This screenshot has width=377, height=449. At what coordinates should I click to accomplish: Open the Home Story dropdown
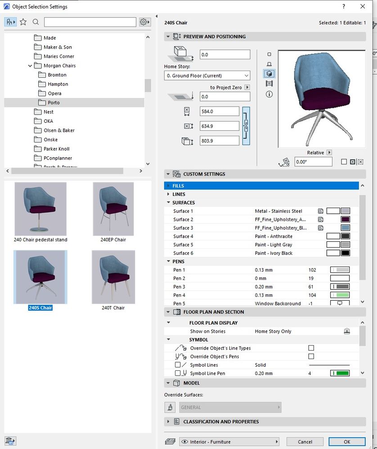(x=207, y=76)
